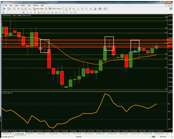The image size is (174, 139).
Task: Switch to AUDJPY,H4 chart tab
Action: 31,134
